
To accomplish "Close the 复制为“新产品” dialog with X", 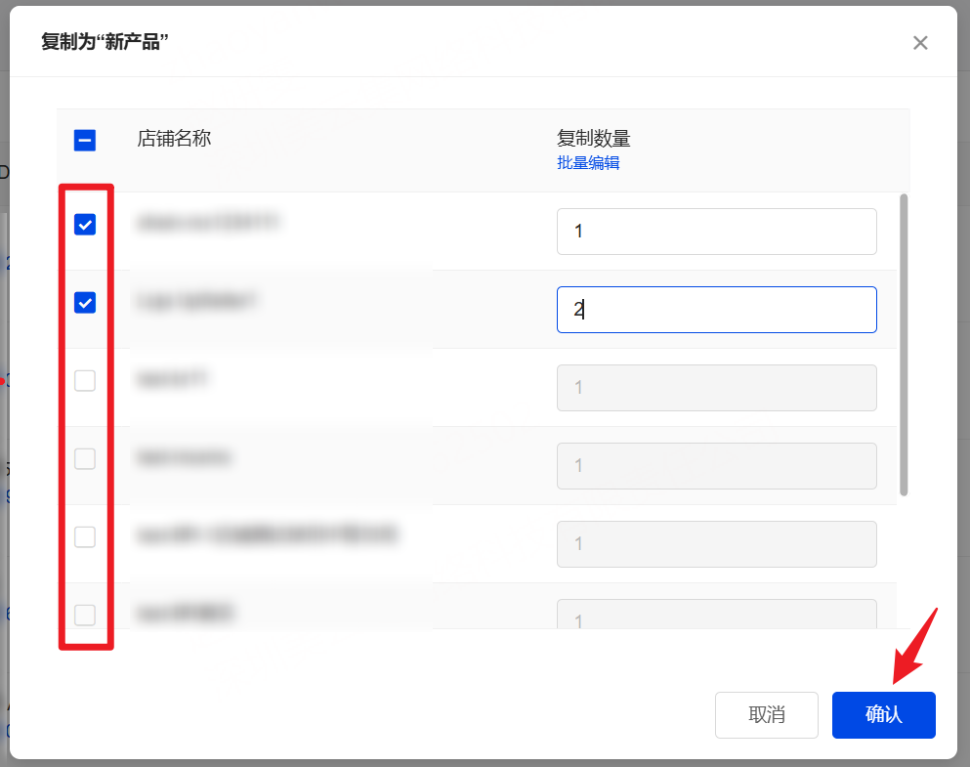I will point(919,43).
